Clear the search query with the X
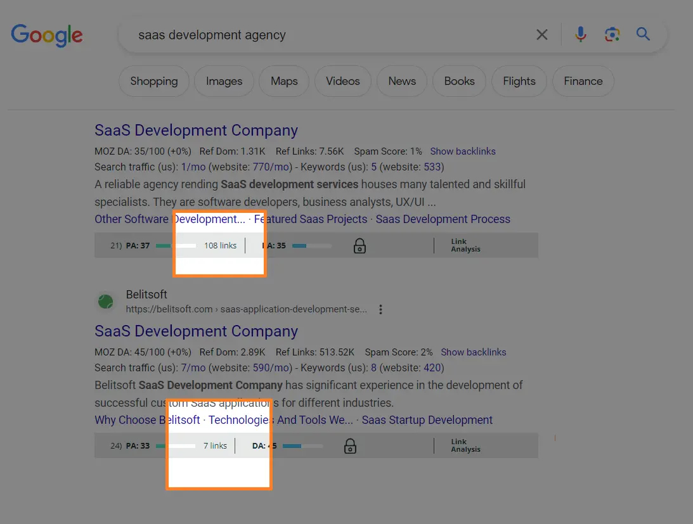This screenshot has width=693, height=524. coord(542,34)
